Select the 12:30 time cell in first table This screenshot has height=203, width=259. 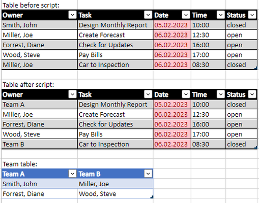click(209, 35)
